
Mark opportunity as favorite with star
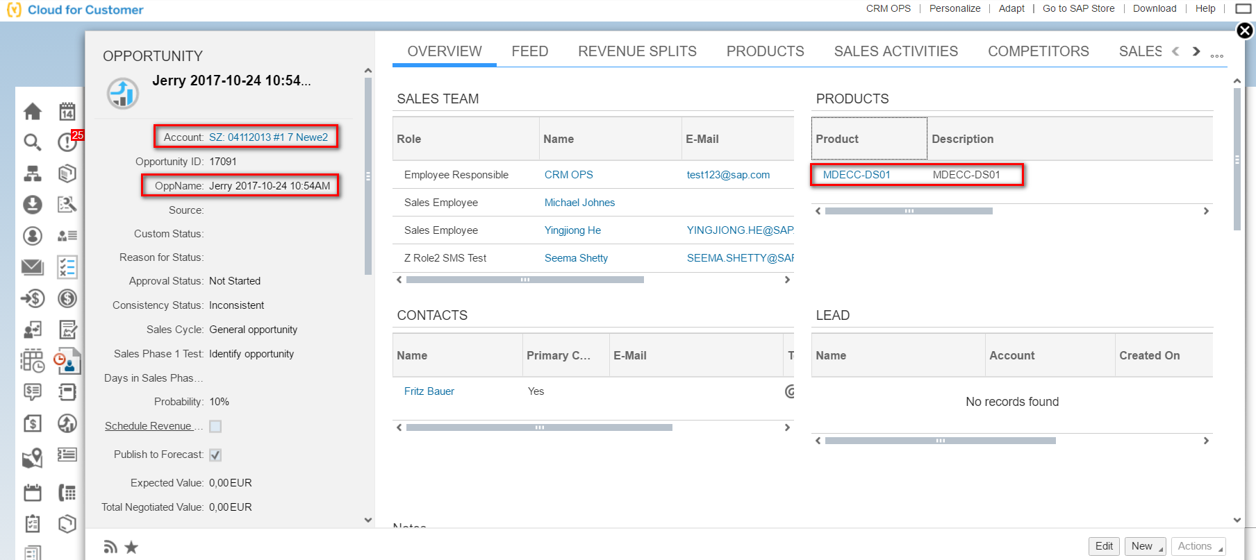[x=131, y=547]
